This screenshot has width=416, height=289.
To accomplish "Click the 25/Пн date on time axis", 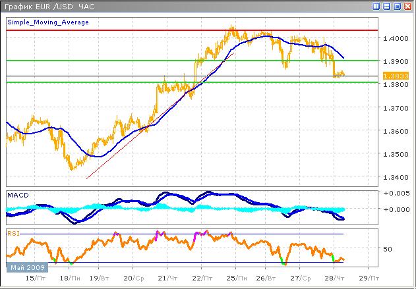I will (234, 278).
